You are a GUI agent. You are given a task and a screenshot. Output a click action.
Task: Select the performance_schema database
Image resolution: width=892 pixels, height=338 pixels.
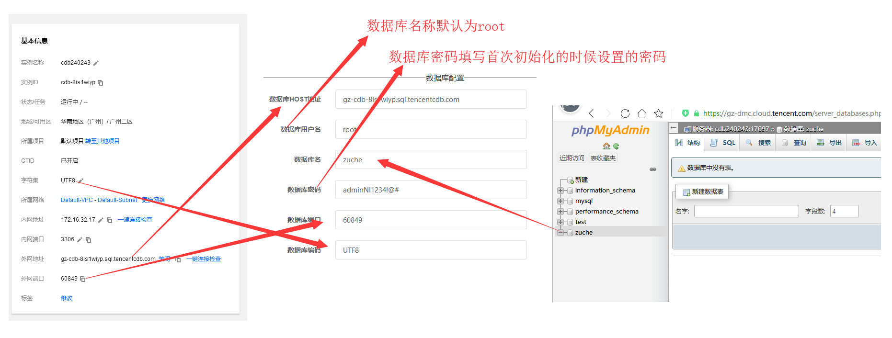[607, 212]
